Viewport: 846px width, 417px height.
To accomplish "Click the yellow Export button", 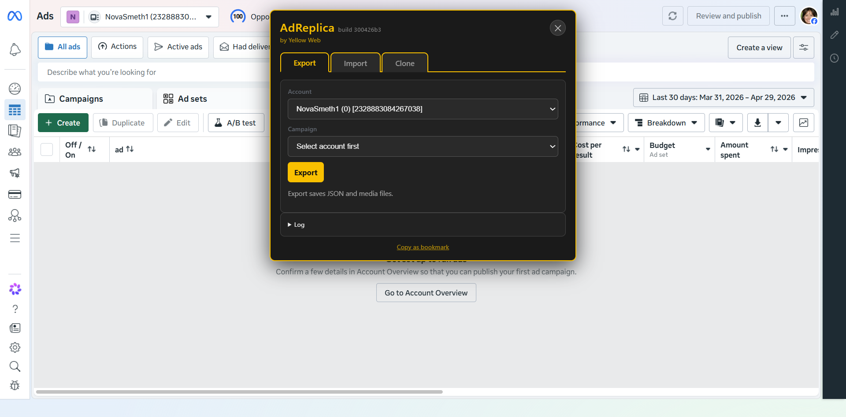I will pyautogui.click(x=306, y=172).
